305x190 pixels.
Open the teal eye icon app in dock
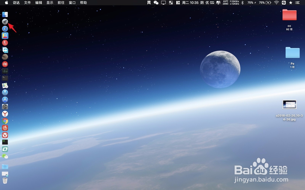[x=5, y=149]
